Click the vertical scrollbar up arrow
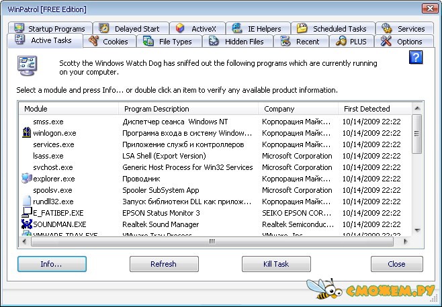The width and height of the screenshot is (442, 307). pyautogui.click(x=417, y=109)
